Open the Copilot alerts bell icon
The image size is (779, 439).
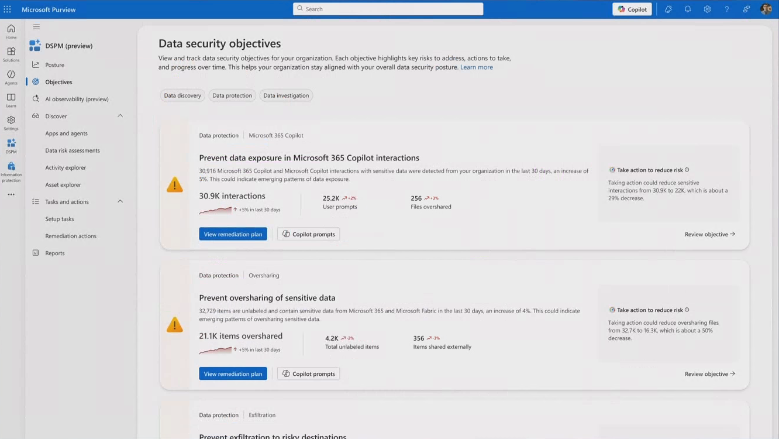coord(668,9)
